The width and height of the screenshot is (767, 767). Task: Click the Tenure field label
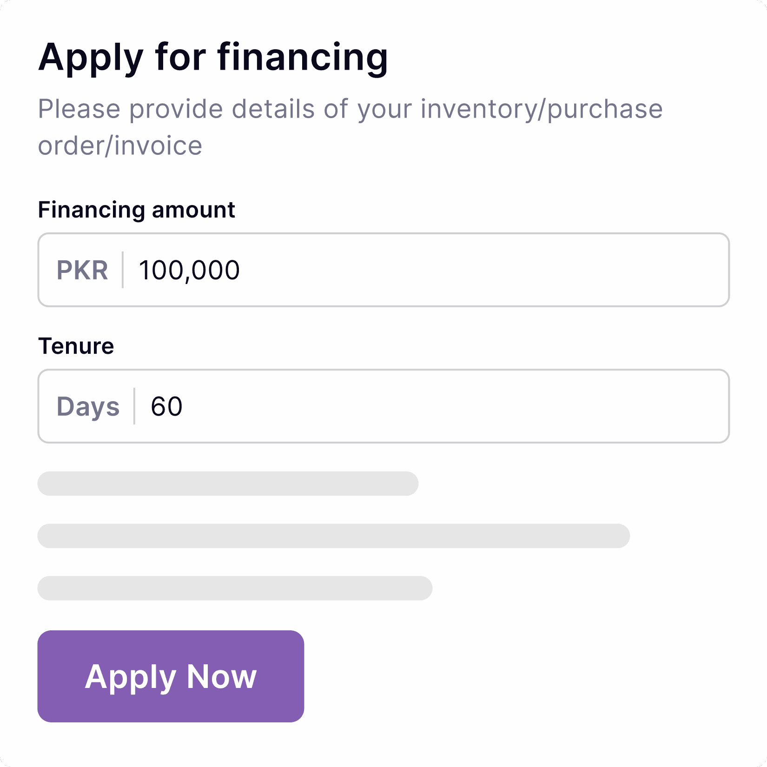(77, 345)
